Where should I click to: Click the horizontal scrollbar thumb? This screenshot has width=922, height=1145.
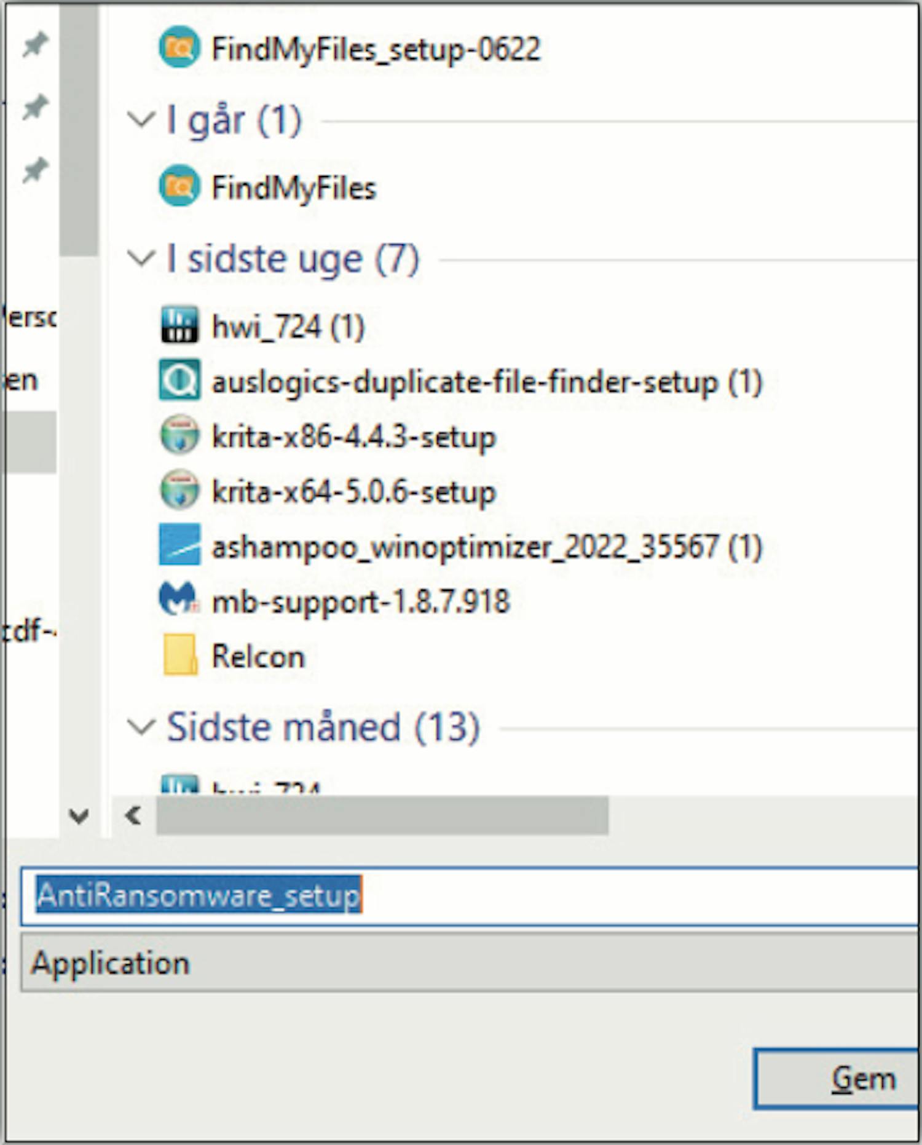tap(382, 816)
